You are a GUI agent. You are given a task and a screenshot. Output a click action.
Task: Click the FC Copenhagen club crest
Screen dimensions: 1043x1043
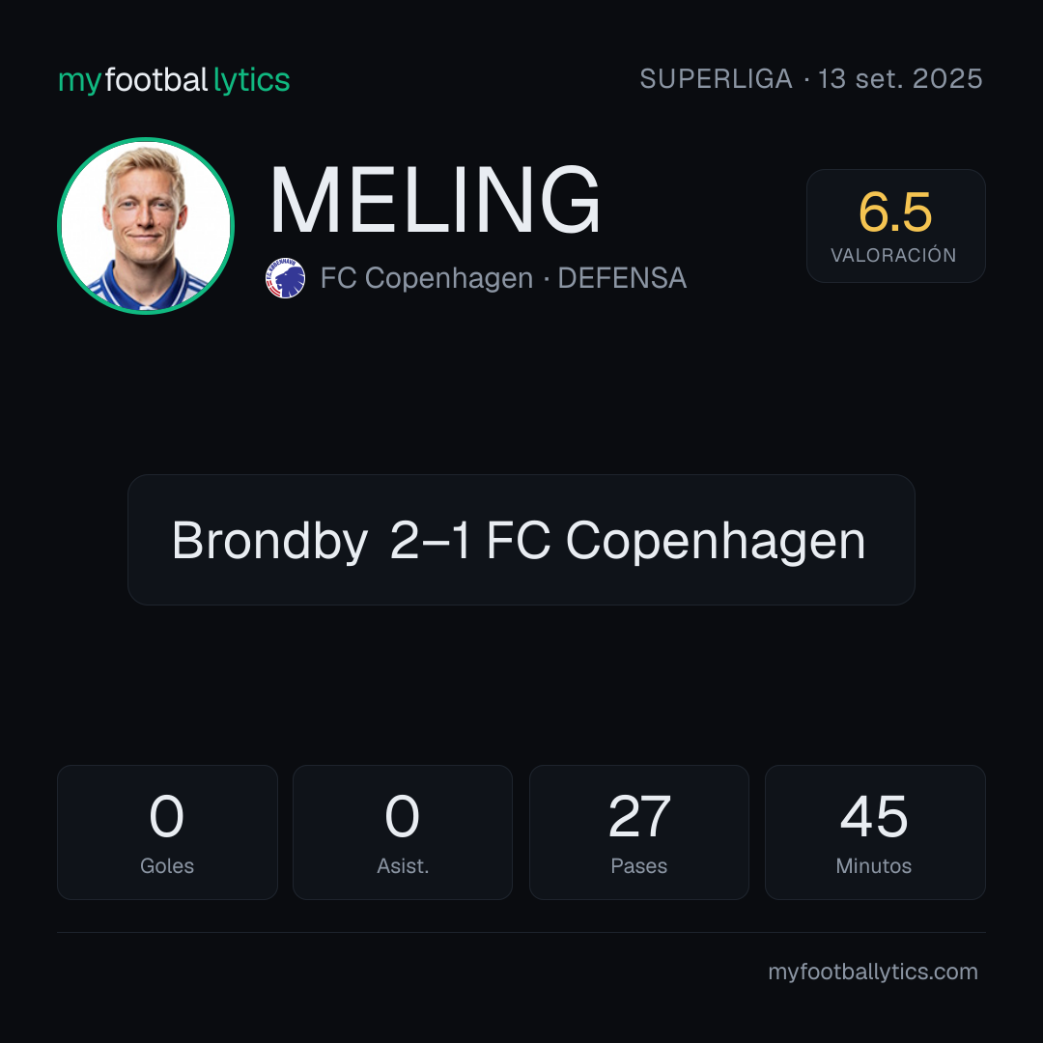click(x=285, y=278)
